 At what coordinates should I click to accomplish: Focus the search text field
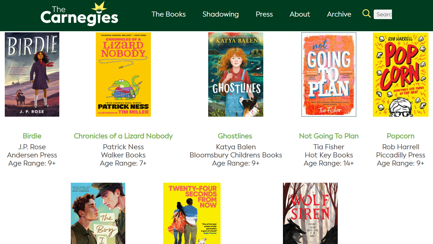383,14
